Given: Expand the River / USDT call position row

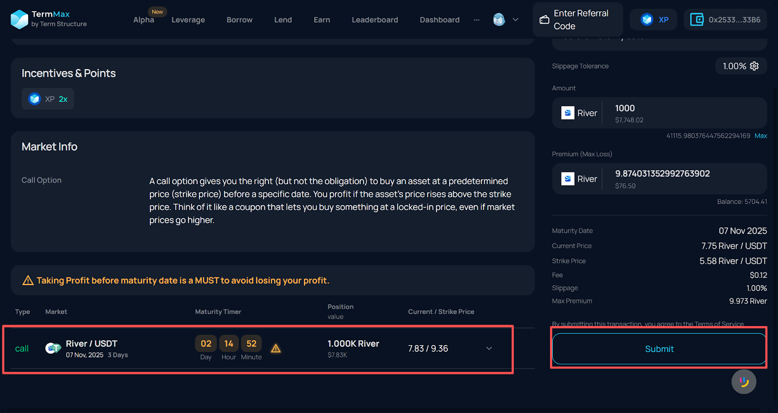Looking at the screenshot, I should 489,348.
